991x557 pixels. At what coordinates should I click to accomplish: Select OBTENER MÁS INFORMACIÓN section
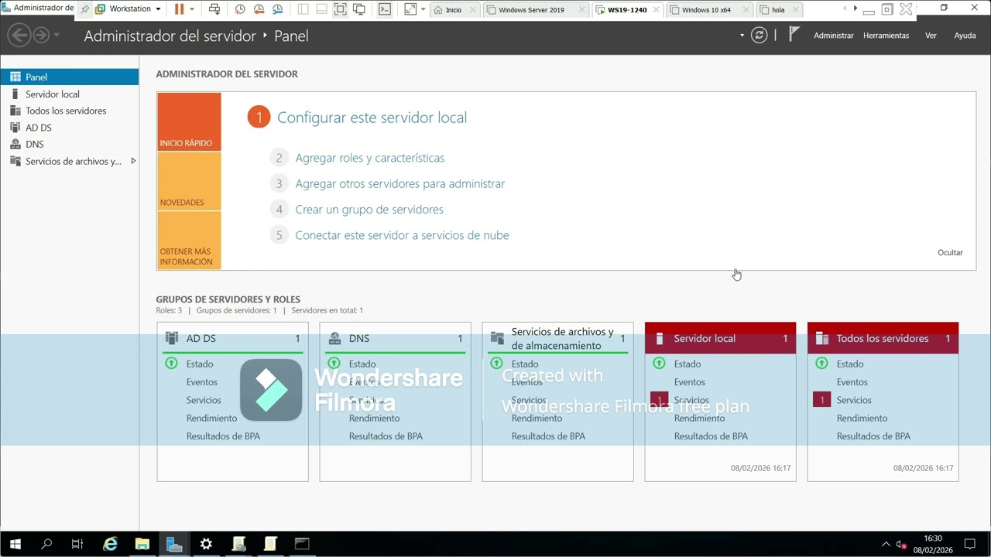(x=189, y=241)
